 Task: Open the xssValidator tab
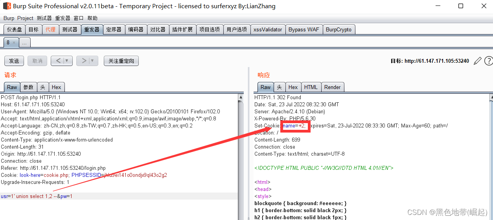(268, 29)
